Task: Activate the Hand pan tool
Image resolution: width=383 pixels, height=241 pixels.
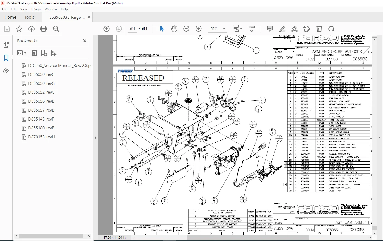Action: [x=174, y=29]
